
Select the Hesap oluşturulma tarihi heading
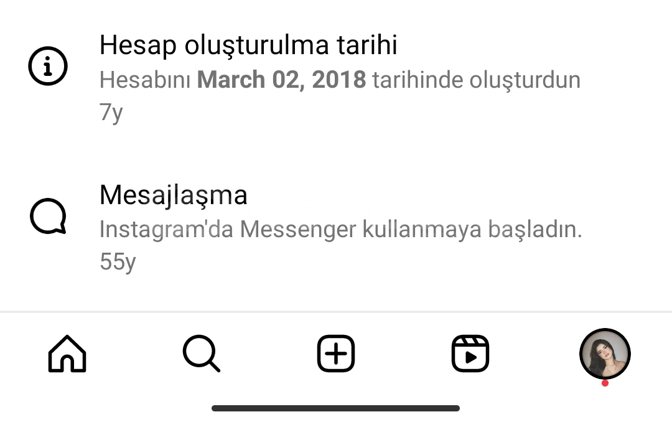248,45
